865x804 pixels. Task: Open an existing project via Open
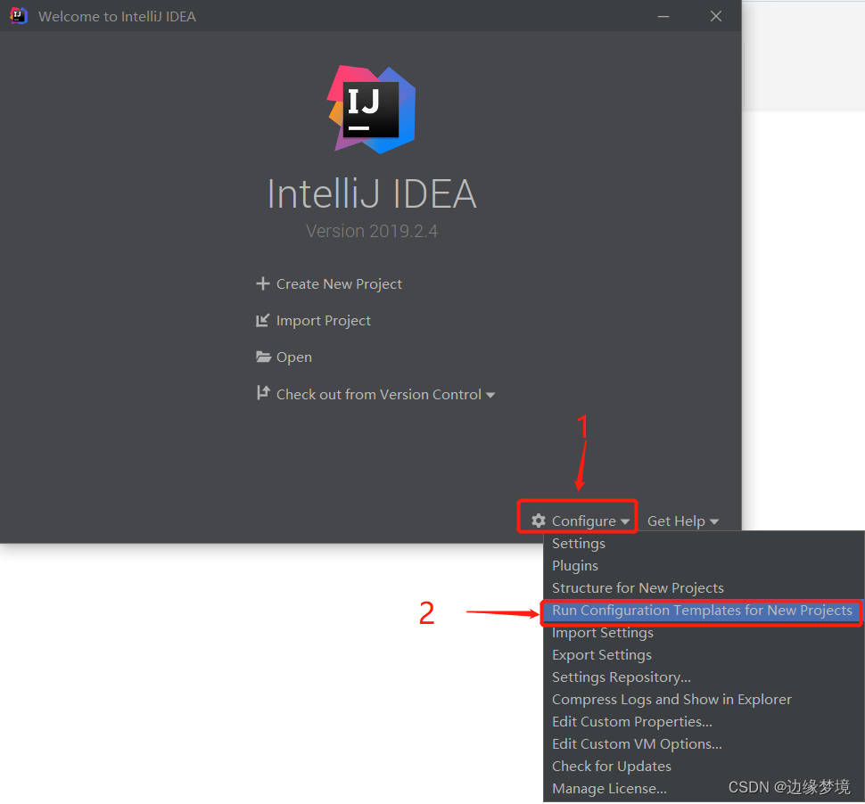point(294,357)
